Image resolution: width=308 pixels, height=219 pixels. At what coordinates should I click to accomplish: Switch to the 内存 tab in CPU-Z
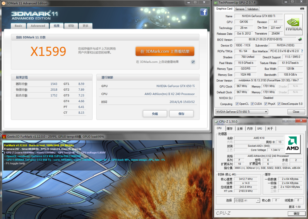click(x=250, y=128)
